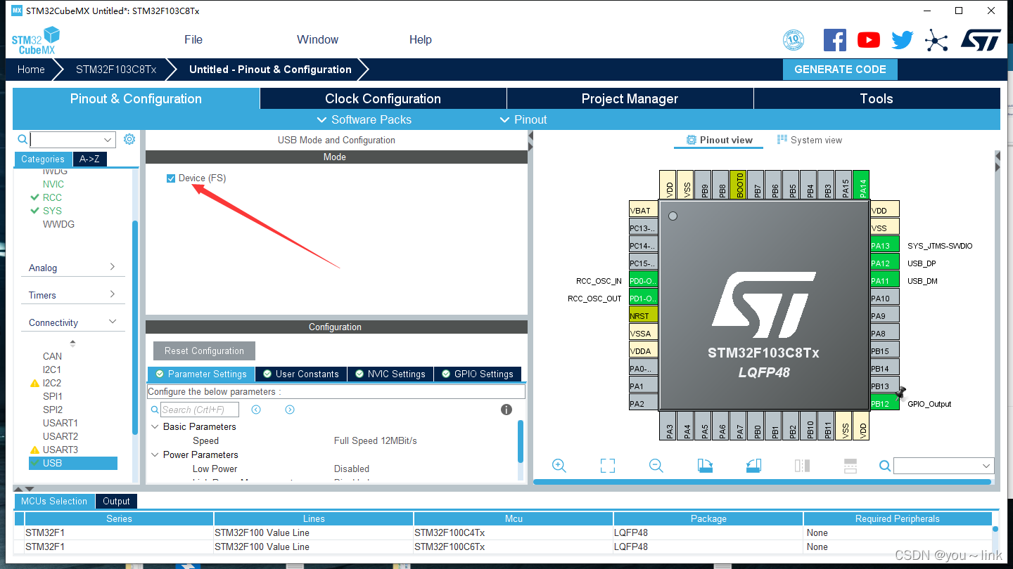Click the parameter info icon
The width and height of the screenshot is (1013, 569).
coord(507,410)
